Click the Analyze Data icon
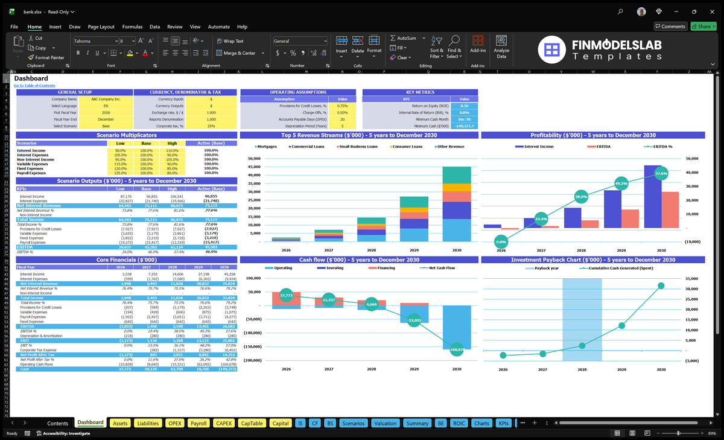Image resolution: width=724 pixels, height=440 pixels. pos(501,40)
